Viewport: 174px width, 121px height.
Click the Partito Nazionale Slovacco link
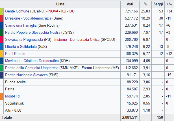[26, 75]
